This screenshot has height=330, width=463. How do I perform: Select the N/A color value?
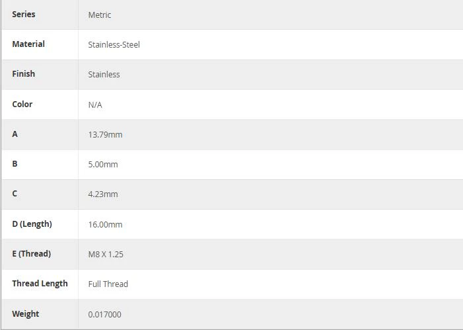coord(95,104)
